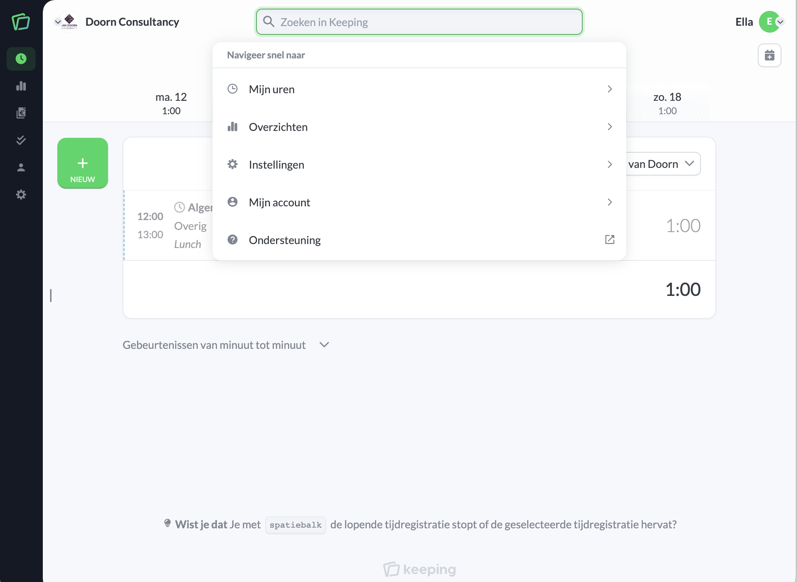Image resolution: width=797 pixels, height=582 pixels.
Task: Click the search magnifier icon
Action: pos(268,22)
